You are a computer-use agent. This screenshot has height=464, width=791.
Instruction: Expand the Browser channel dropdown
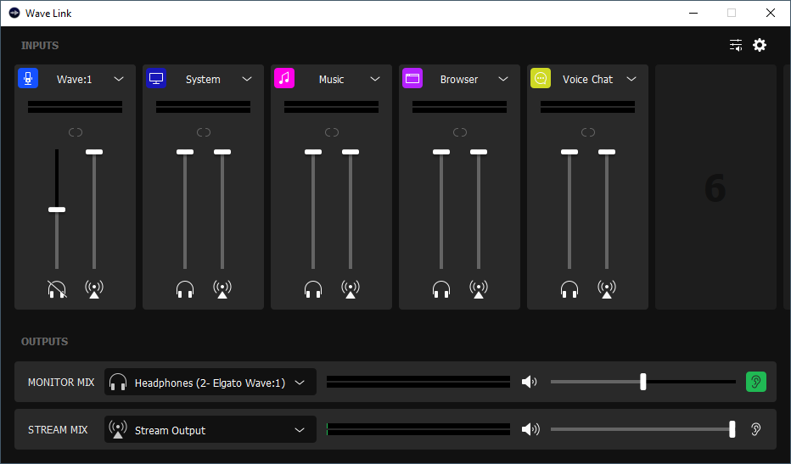click(x=503, y=79)
